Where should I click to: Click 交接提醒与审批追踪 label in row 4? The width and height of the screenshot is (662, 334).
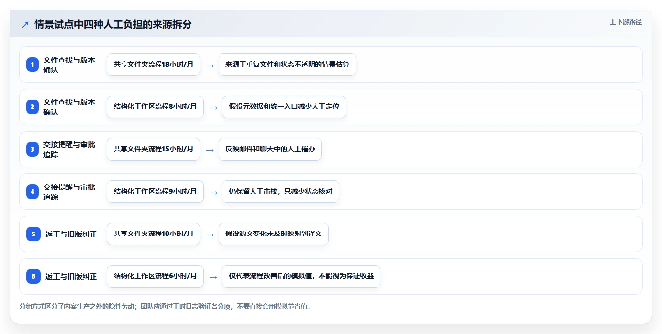tap(69, 192)
